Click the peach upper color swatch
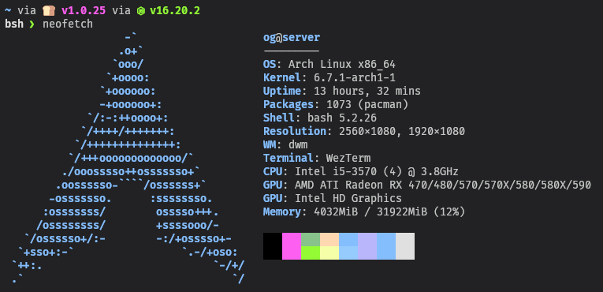The image size is (603, 292). (x=329, y=239)
